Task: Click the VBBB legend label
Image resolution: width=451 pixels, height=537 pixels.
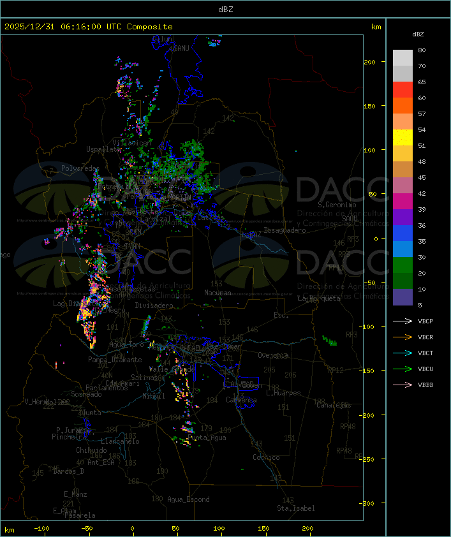Action: pos(425,385)
